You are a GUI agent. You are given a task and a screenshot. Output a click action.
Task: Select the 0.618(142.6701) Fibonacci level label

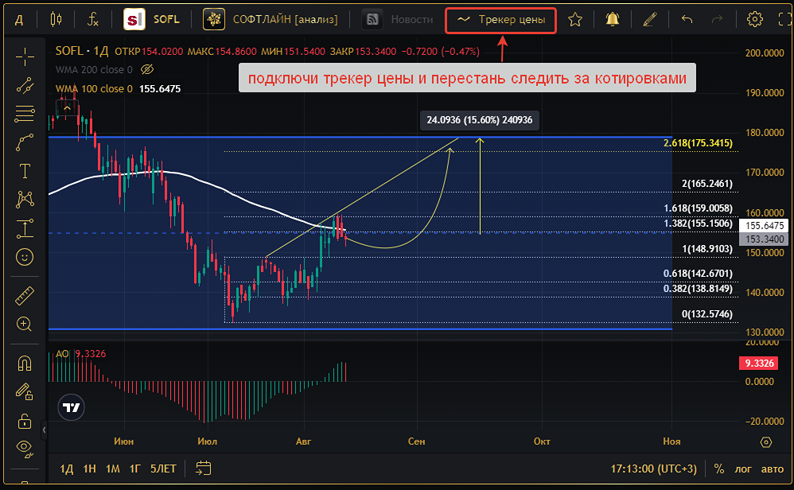(x=698, y=274)
